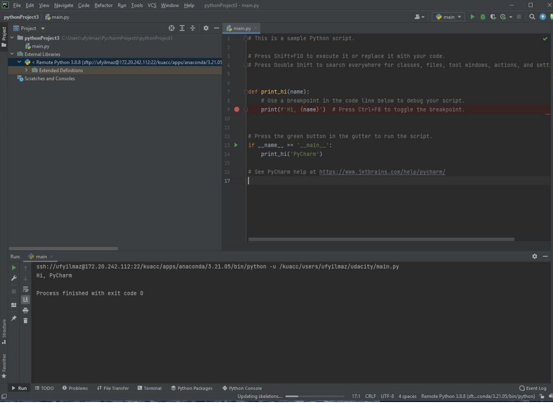Expand the Extended Definitions tree node
Screen dimensions: 553x403
(x=26, y=70)
